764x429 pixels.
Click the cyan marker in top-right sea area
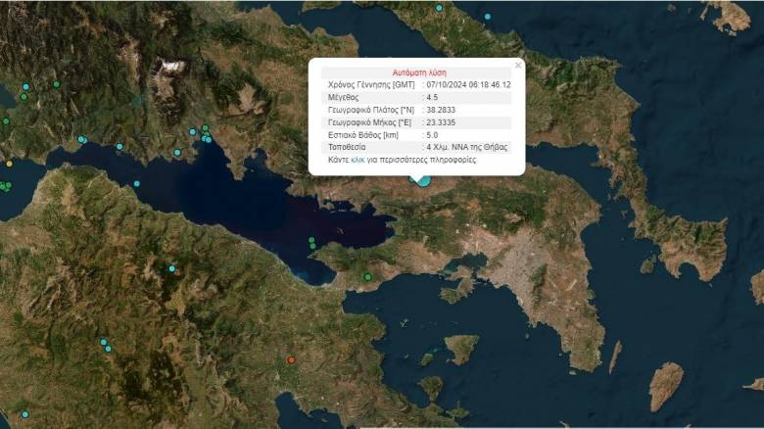coord(488,16)
